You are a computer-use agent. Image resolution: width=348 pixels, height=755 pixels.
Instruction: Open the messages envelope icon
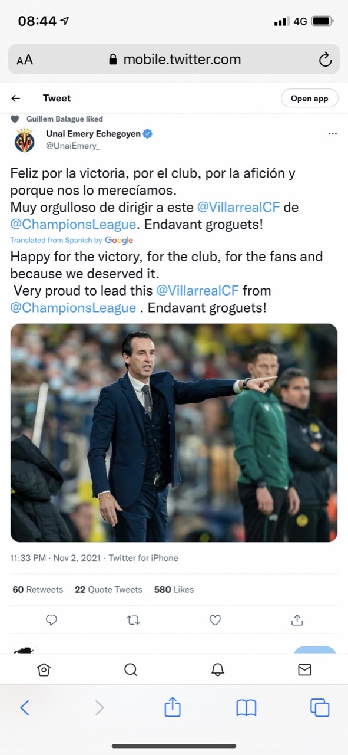click(x=304, y=669)
